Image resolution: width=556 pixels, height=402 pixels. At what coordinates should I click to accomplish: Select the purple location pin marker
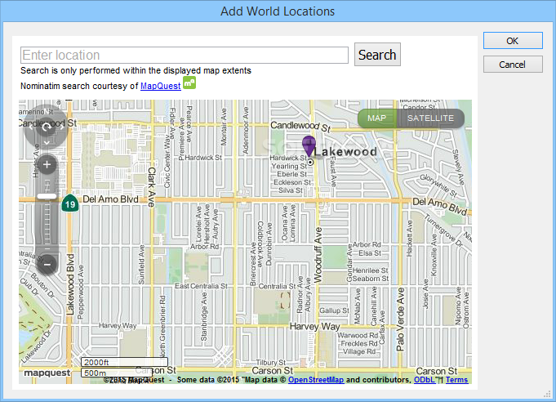coord(309,145)
